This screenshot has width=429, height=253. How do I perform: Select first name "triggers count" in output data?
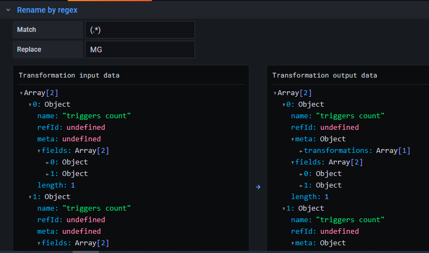click(338, 116)
